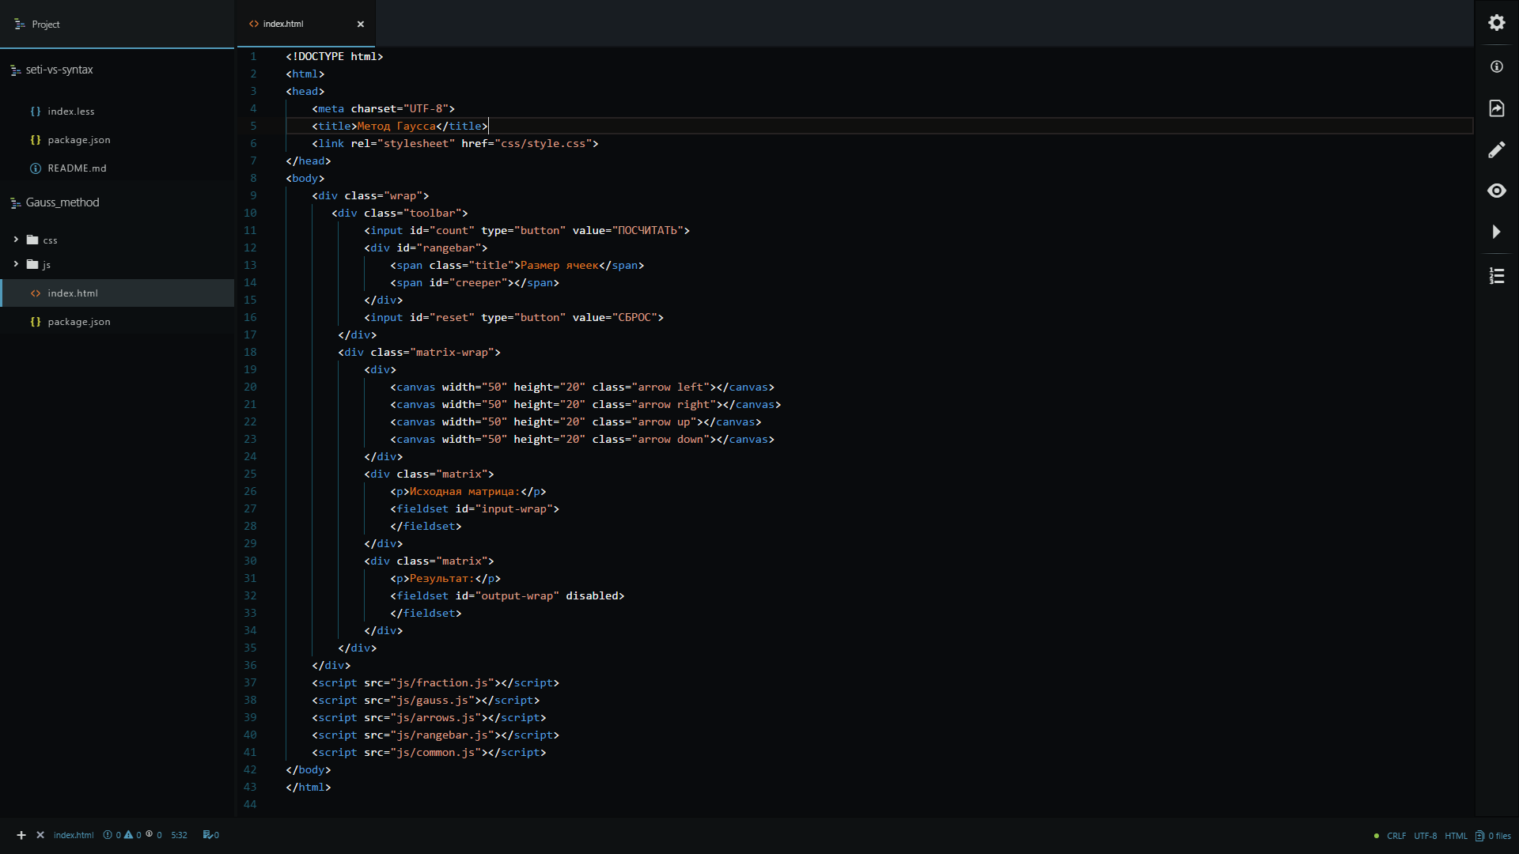Click the X icon in status bar

tap(40, 835)
